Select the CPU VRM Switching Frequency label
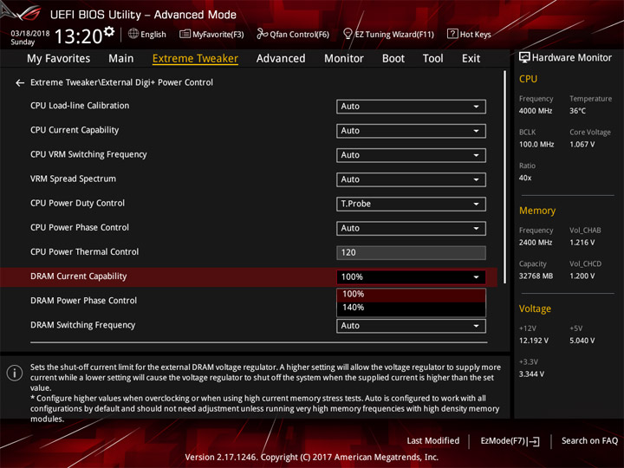Screen dimensions: 624x468 pos(88,154)
